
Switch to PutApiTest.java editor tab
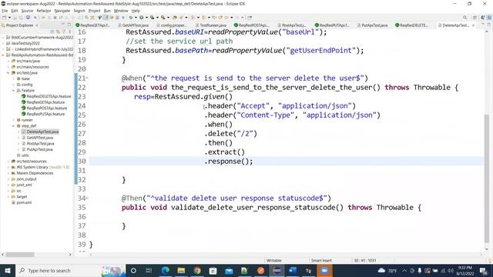pos(373,25)
